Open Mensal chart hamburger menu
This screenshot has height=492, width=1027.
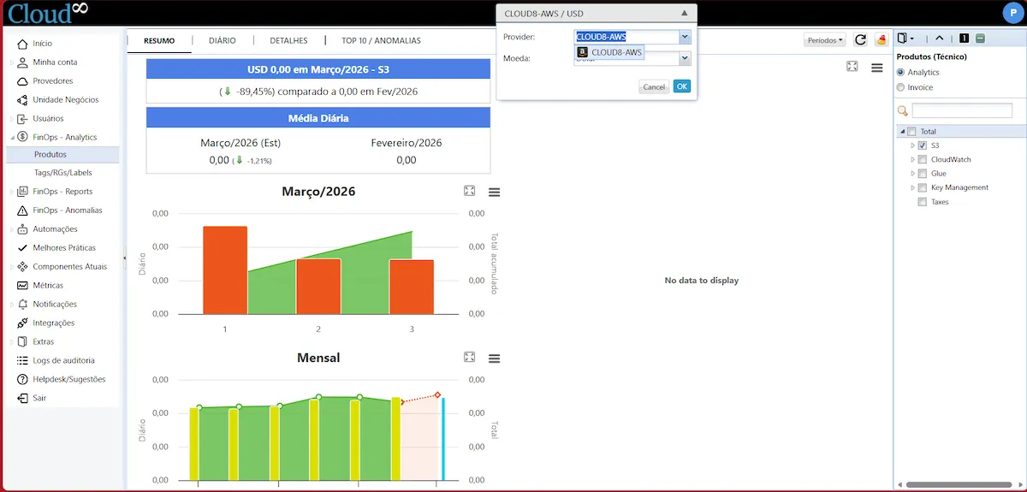click(x=494, y=359)
